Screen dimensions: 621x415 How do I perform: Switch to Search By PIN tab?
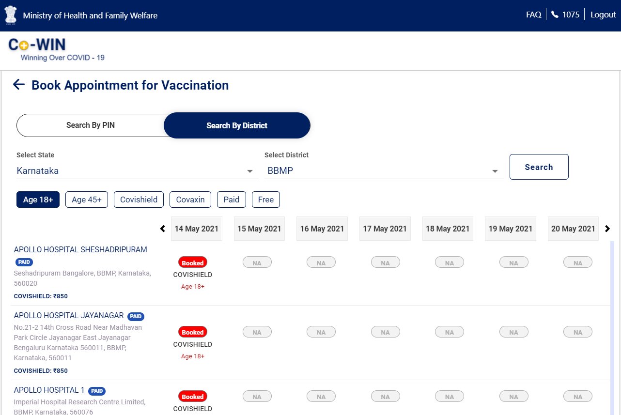pyautogui.click(x=91, y=125)
